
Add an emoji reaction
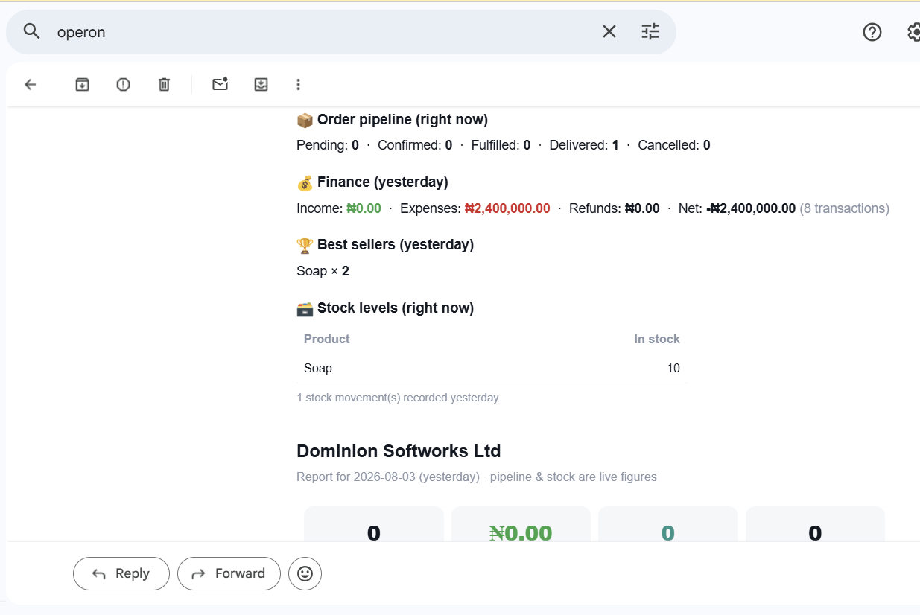[305, 573]
